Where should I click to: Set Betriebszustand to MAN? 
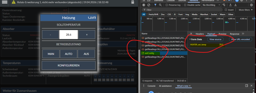[x=51, y=54]
